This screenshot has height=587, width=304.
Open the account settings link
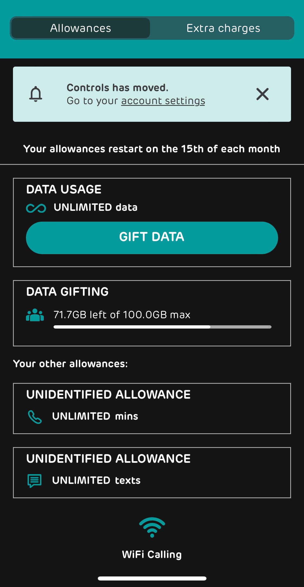point(163,101)
